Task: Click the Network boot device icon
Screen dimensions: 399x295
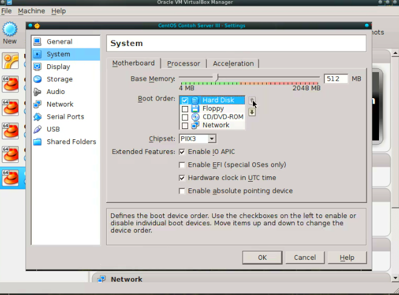Action: 195,125
